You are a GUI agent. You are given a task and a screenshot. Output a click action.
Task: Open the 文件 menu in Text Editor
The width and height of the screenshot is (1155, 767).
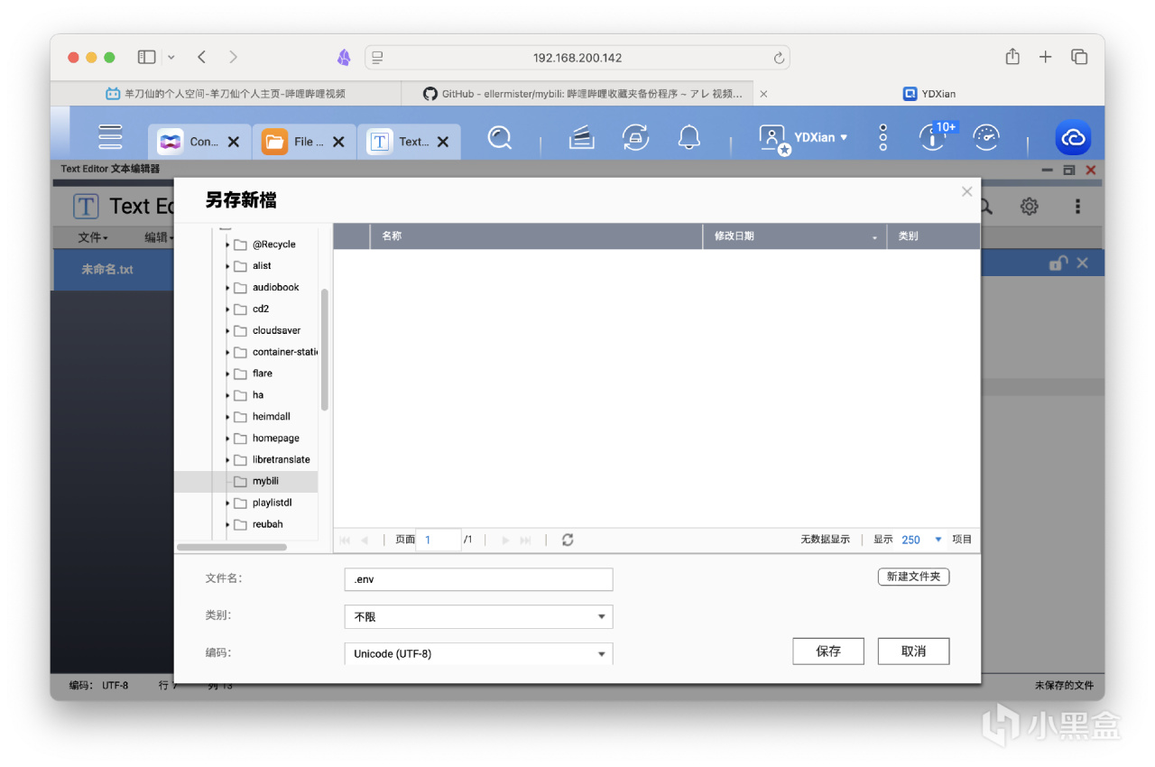point(92,237)
